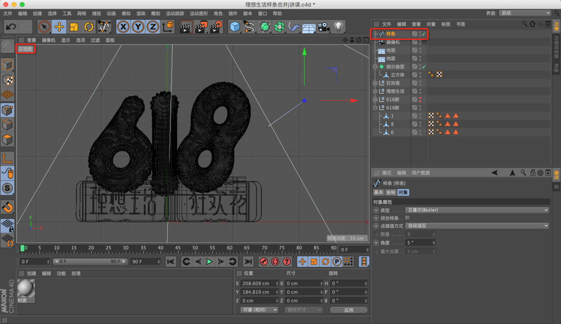The width and height of the screenshot is (561, 324).
Task: Go to start of animation
Action: point(171,262)
